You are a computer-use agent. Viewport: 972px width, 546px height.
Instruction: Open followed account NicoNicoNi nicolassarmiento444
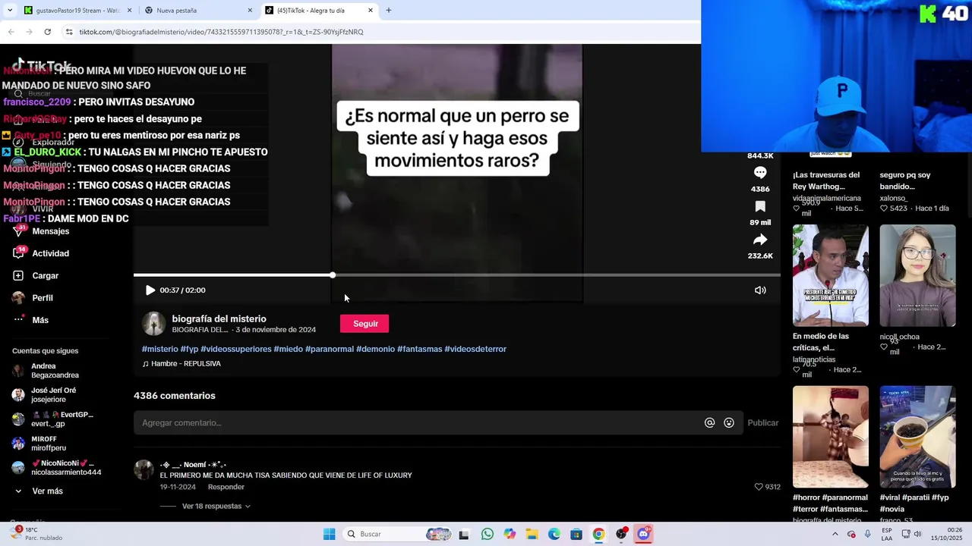pos(65,468)
